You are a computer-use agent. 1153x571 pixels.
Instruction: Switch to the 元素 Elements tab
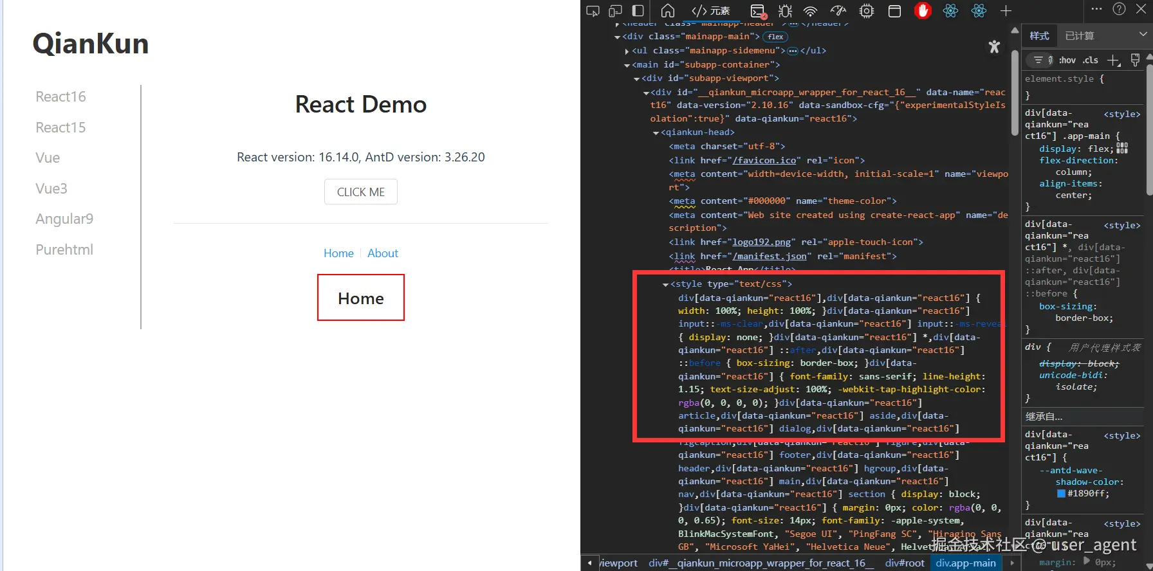(x=710, y=11)
